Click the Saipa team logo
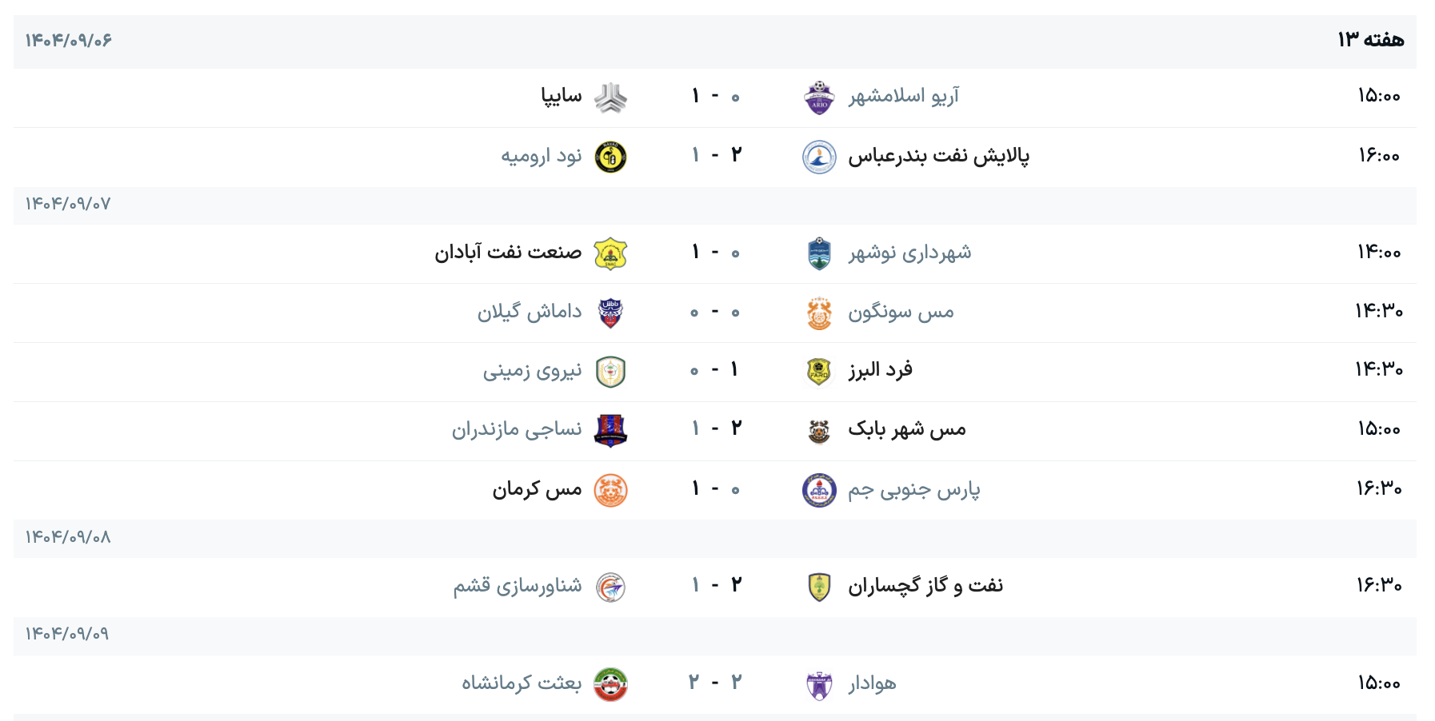The image size is (1435, 721). pos(610,98)
